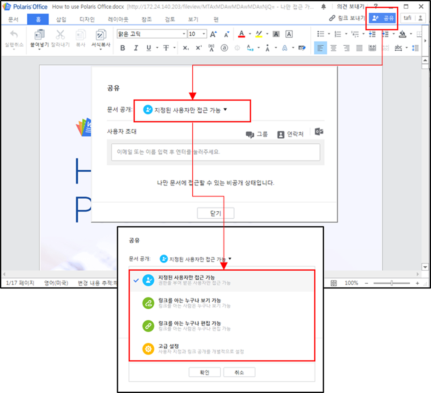Viewport: 431px width, 393px height.
Task: Apply subscript formatting
Action: coord(186,48)
